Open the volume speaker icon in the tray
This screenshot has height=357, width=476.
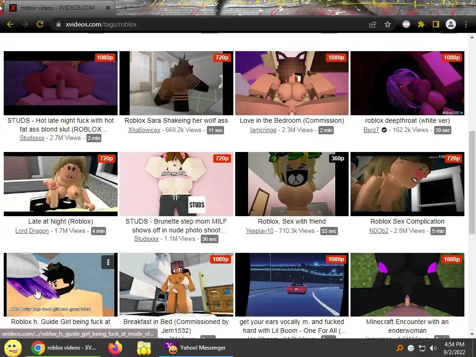(433, 348)
